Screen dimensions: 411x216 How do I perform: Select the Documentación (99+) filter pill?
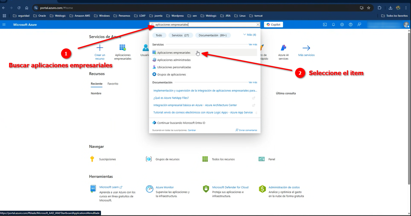point(213,35)
